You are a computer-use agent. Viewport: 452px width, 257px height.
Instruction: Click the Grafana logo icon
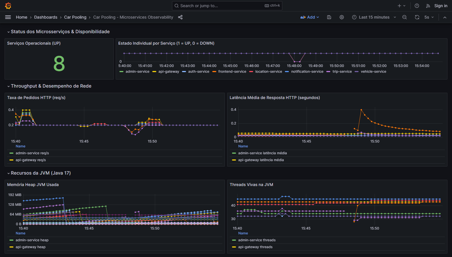[x=8, y=6]
